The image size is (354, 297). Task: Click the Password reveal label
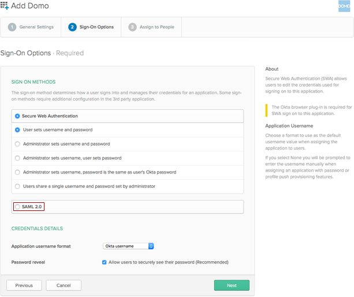coord(28,262)
